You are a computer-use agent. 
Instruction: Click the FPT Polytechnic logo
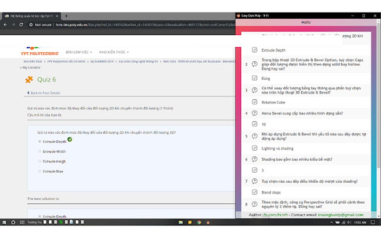pos(40,51)
